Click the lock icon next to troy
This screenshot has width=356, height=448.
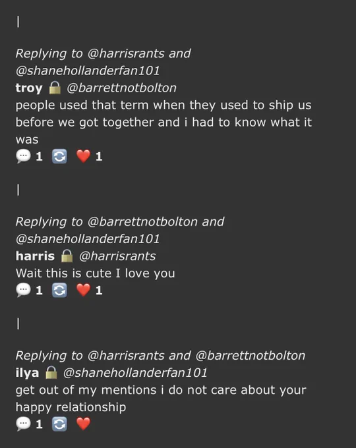click(55, 88)
